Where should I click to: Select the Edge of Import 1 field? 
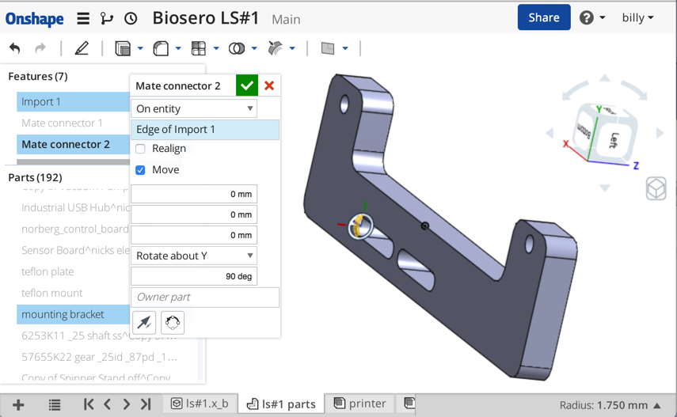(x=205, y=130)
